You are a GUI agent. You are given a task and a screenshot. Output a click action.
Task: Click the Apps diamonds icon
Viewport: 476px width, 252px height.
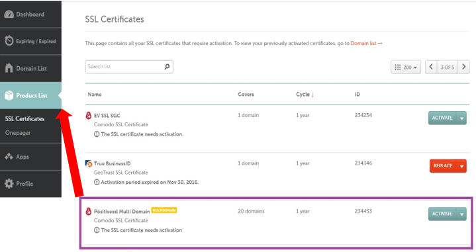pyautogui.click(x=9, y=157)
